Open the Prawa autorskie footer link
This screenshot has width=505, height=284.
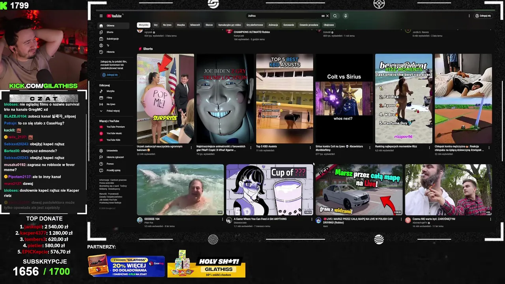coord(107,183)
